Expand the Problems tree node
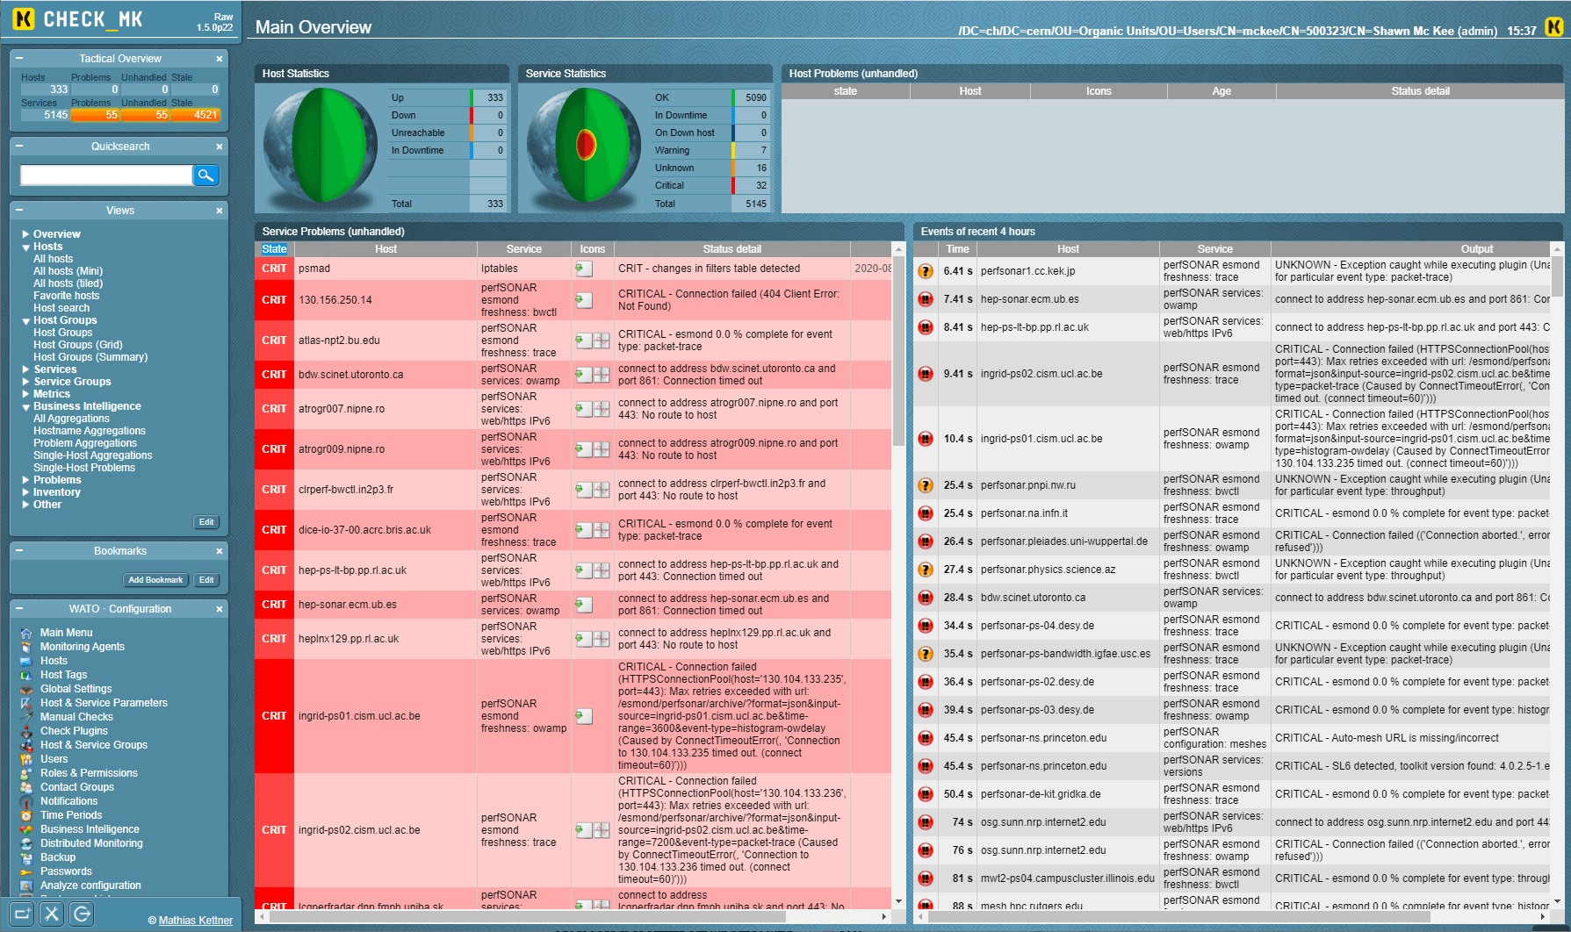1571x932 pixels. [26, 480]
